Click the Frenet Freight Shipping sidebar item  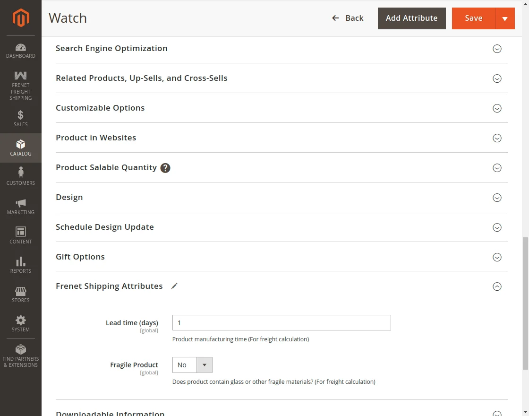20,85
